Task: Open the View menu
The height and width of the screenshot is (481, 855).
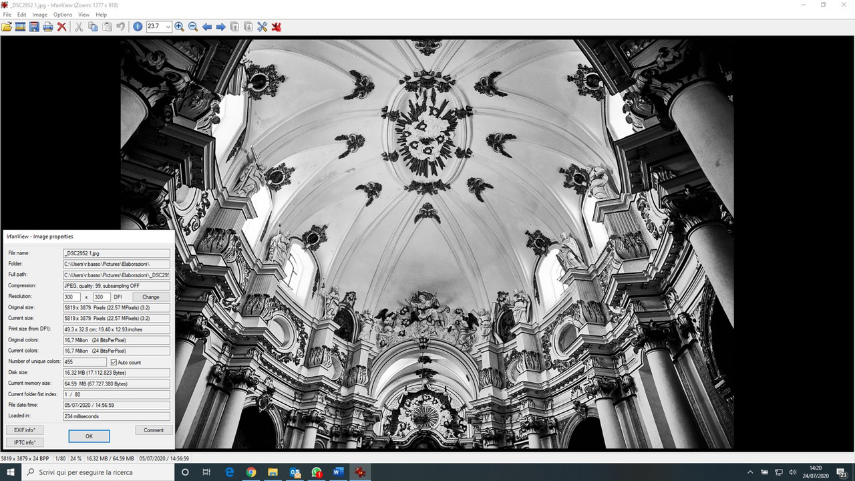Action: (x=83, y=15)
